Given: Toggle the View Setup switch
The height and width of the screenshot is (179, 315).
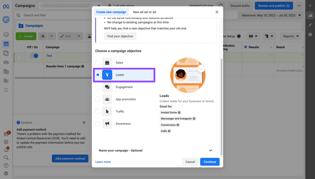Looking at the screenshot, I should click(240, 36).
